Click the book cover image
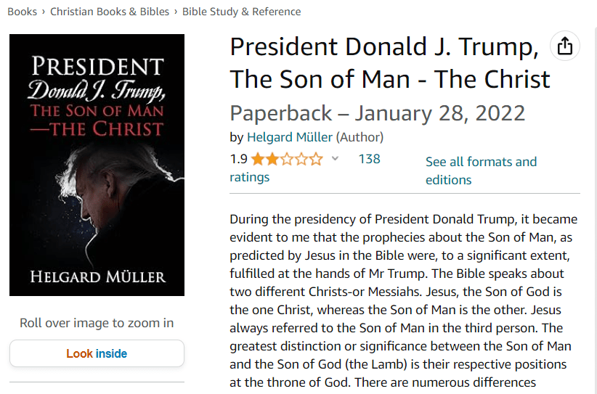This screenshot has width=597, height=394. point(97,165)
